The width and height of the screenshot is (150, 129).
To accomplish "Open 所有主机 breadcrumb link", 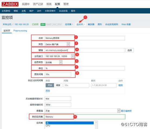I will [x=7, y=24].
